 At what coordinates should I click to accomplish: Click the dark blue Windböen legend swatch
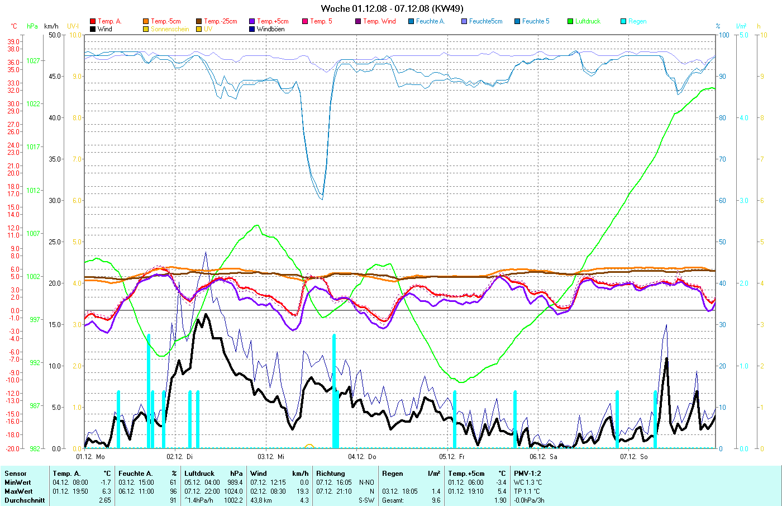(x=252, y=29)
